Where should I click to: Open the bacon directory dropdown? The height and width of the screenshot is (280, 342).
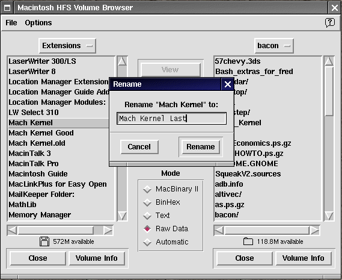(273, 46)
